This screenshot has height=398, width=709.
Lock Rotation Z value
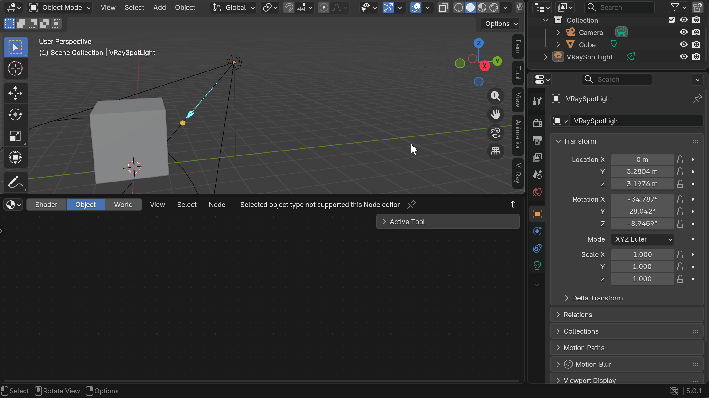[x=680, y=224]
